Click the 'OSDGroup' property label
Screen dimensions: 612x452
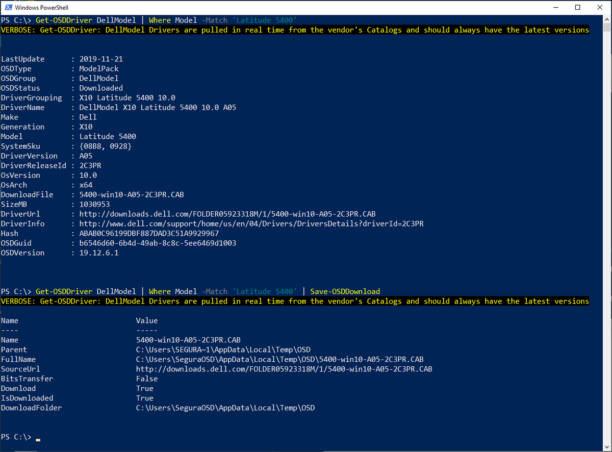18,78
